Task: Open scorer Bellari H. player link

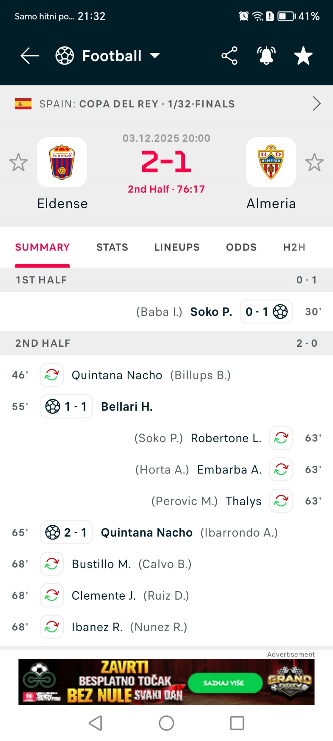Action: 127,406
